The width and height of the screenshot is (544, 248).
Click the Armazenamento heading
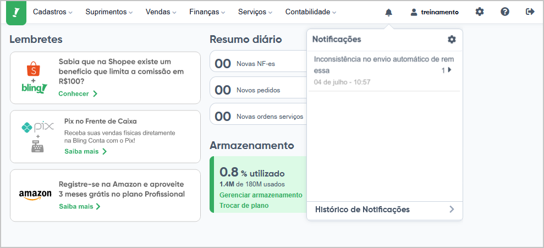pos(252,145)
